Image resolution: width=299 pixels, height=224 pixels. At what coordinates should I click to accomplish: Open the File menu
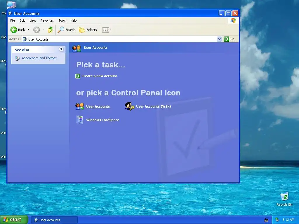(x=13, y=20)
